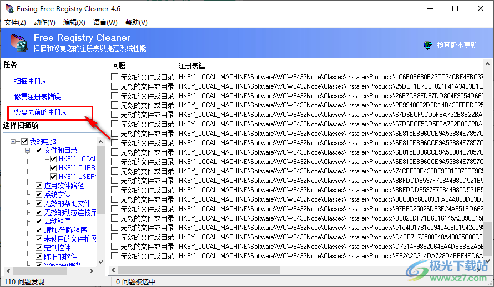
Task: Click the tree vertical scrollbar thumb
Action: [101, 180]
